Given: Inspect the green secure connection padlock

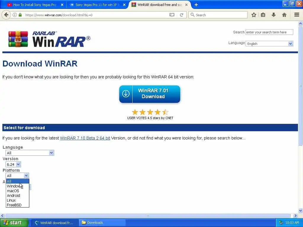Looking at the screenshot, I should (20, 15).
